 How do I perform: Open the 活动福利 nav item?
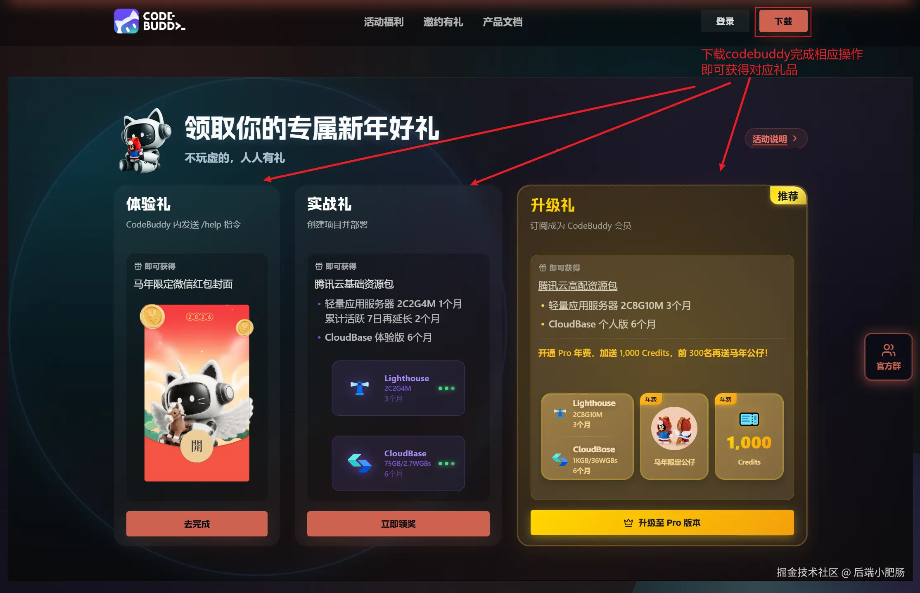(384, 21)
